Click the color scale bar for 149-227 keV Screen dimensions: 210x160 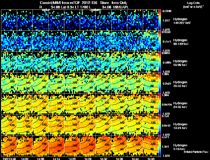coord(160,20)
